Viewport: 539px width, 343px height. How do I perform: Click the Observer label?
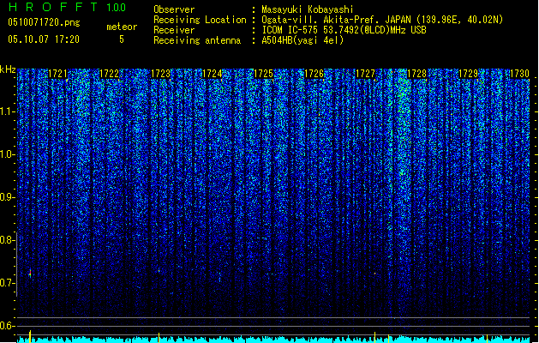point(174,9)
